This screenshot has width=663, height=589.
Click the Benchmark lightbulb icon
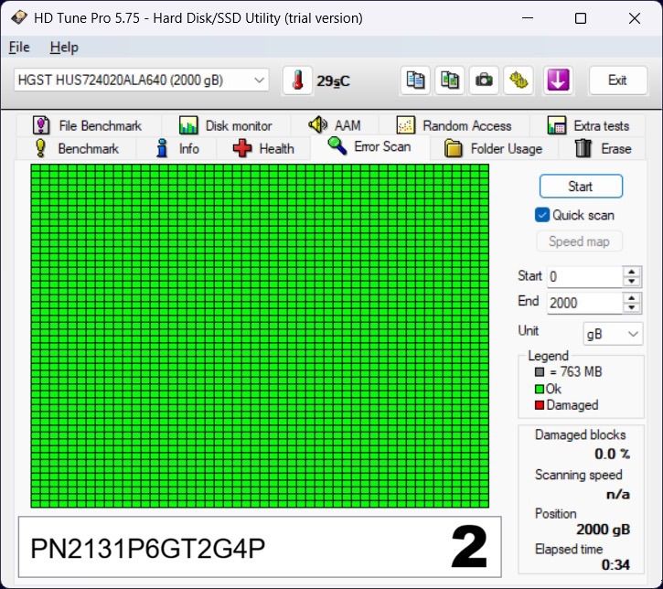point(40,148)
